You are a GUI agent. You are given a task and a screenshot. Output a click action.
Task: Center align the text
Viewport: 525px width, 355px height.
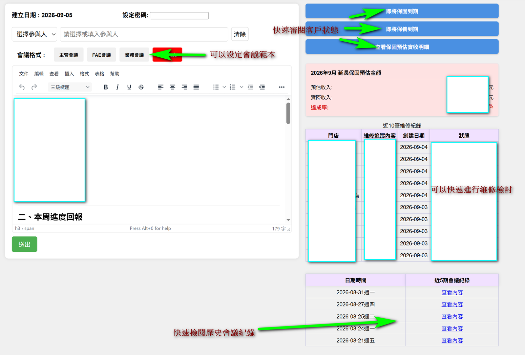(173, 87)
